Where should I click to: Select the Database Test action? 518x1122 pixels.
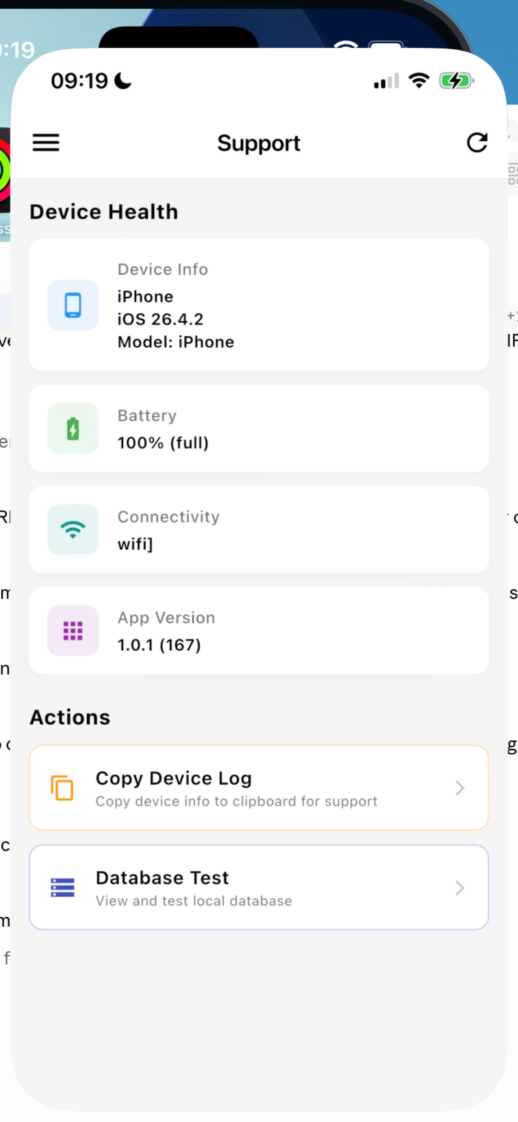tap(259, 888)
